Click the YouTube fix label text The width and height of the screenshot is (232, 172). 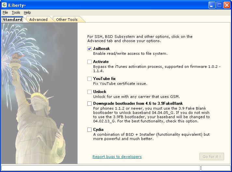tap(104, 79)
